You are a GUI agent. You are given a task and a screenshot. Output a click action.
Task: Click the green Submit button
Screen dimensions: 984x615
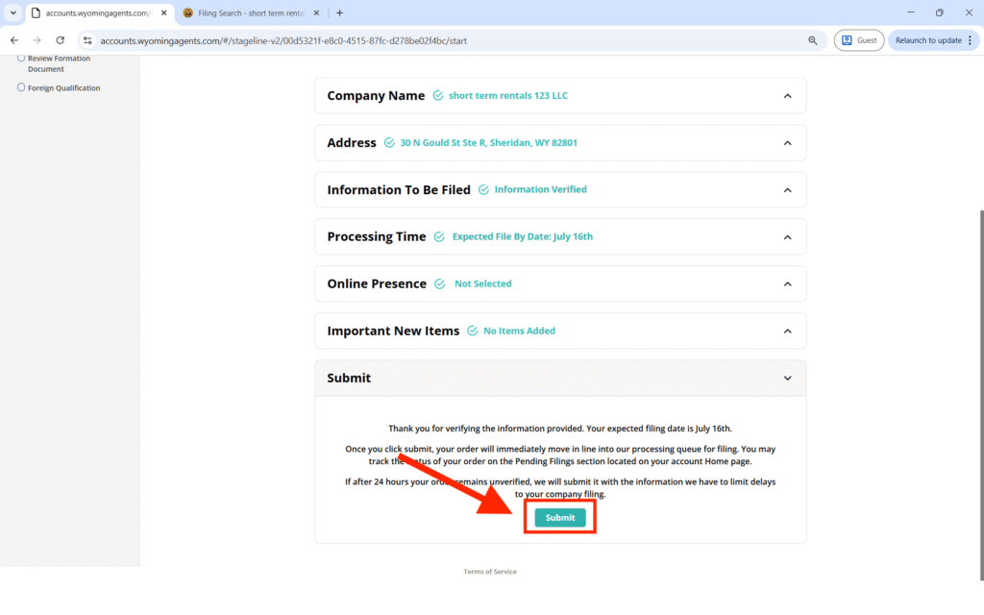560,517
